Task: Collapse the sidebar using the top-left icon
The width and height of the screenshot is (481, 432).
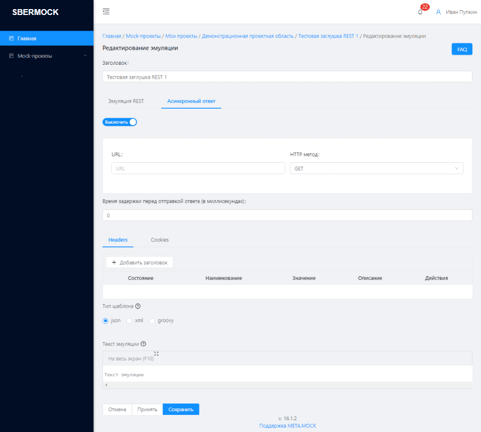Action: [x=106, y=11]
